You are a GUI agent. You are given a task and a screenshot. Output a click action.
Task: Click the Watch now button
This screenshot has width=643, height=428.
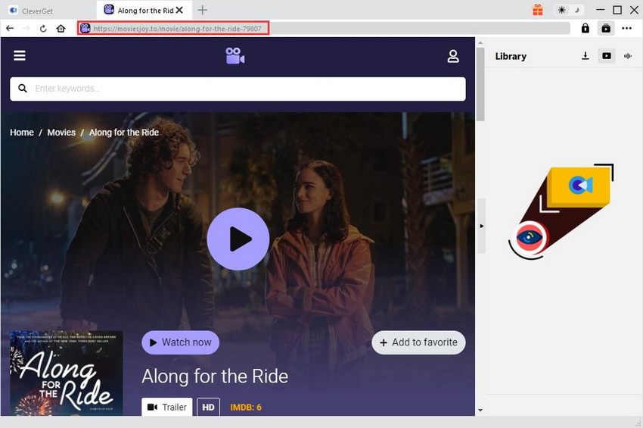180,342
